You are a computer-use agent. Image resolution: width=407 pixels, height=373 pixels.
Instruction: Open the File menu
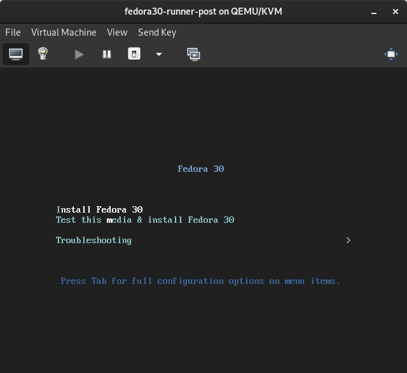[13, 32]
